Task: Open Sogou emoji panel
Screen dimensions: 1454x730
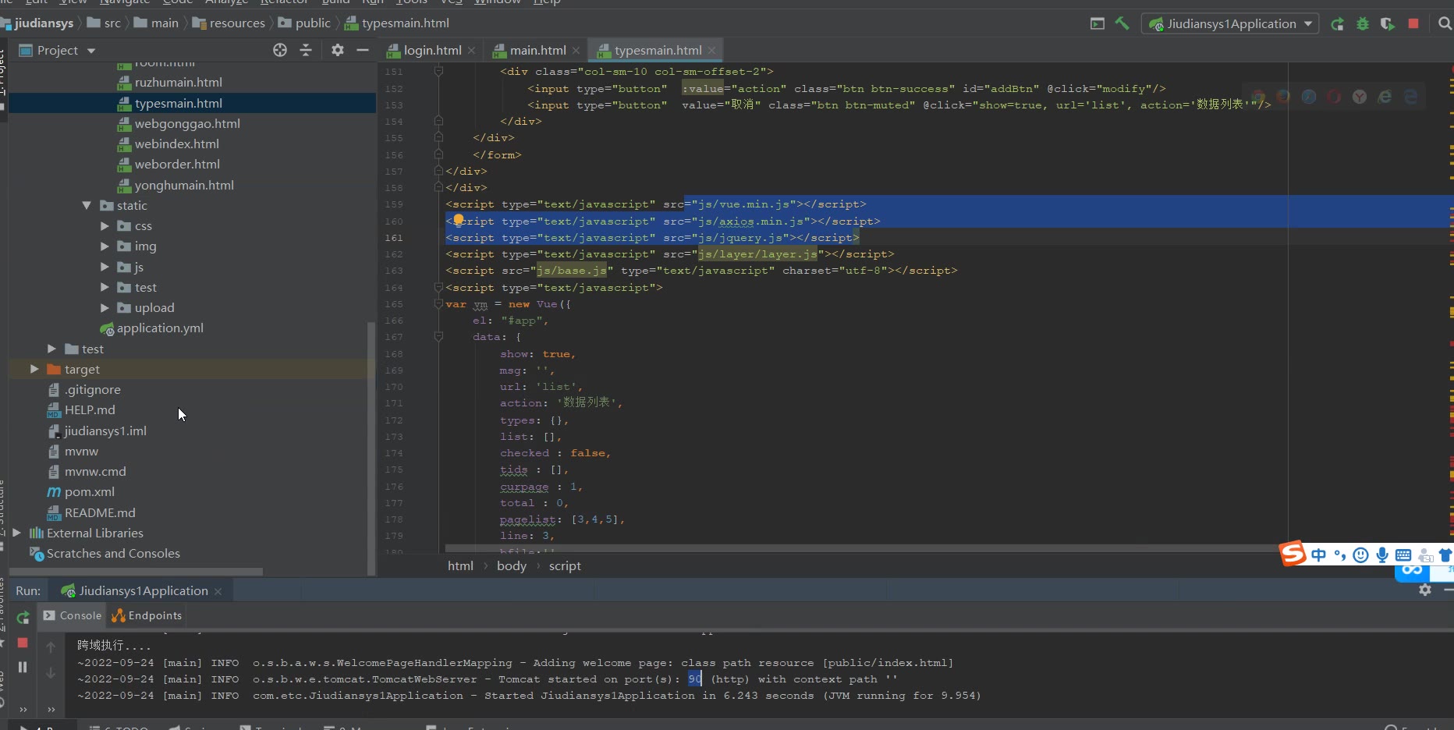Action: point(1361,555)
